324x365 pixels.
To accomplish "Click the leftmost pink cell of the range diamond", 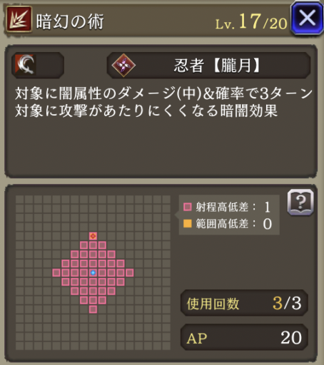I will coord(56,272).
